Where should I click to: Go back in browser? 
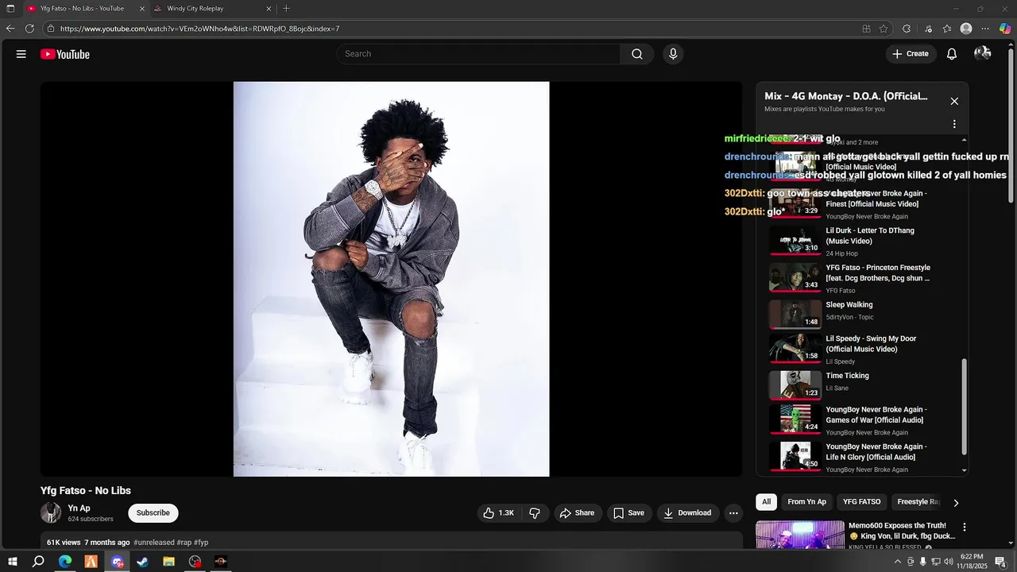(10, 29)
